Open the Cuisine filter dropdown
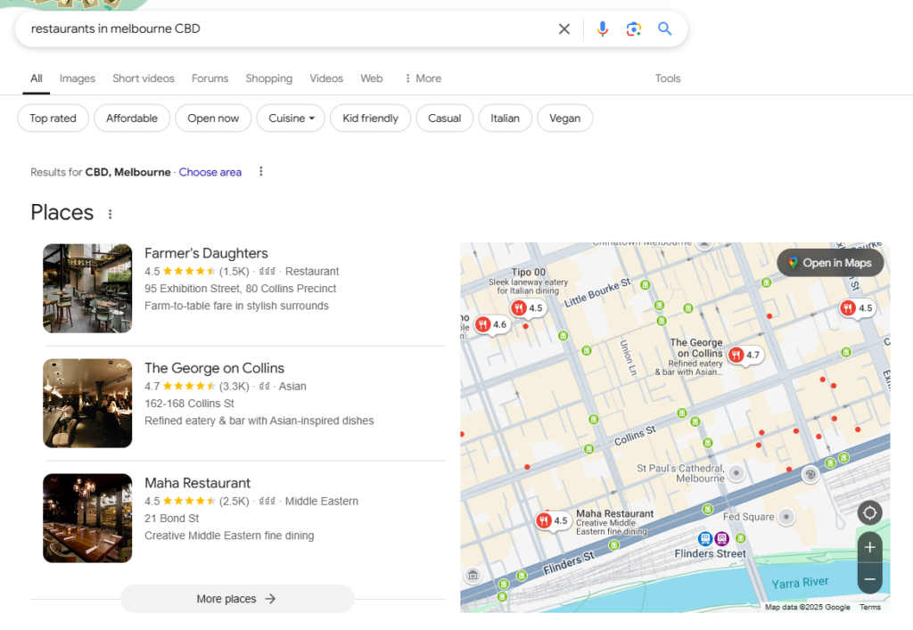 pyautogui.click(x=290, y=118)
